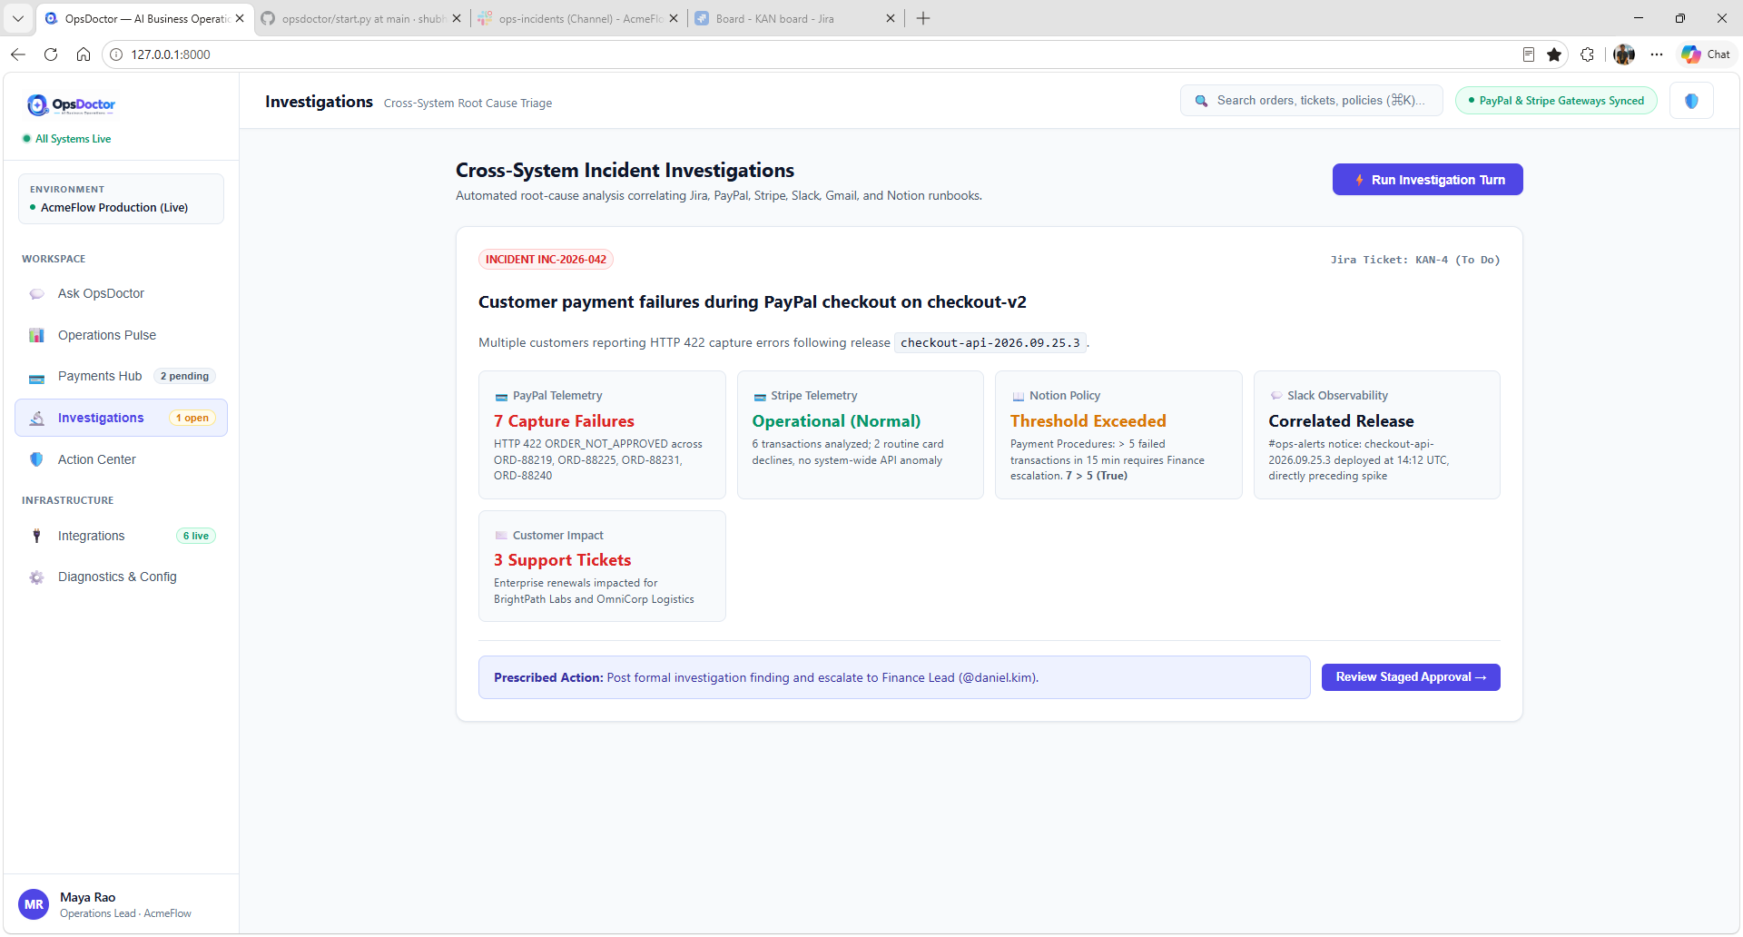The image size is (1743, 937).
Task: Select the AcmeFlow Production (Live) environment box
Action: [121, 199]
